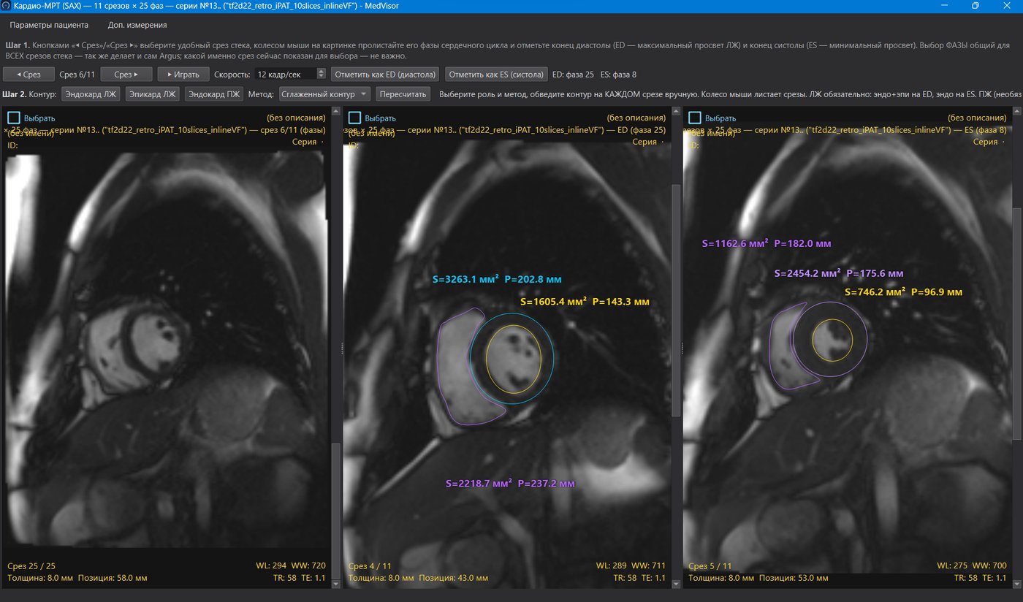Open Доп. измерения menu

pyautogui.click(x=137, y=25)
